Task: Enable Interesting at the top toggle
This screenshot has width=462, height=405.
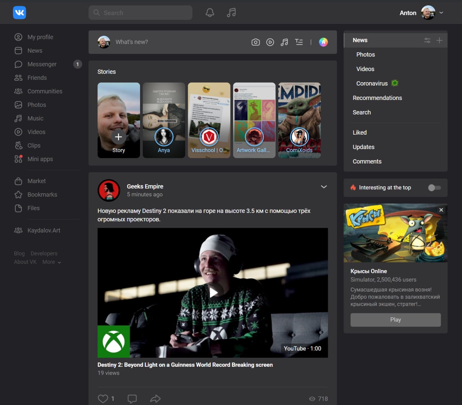Action: [434, 188]
